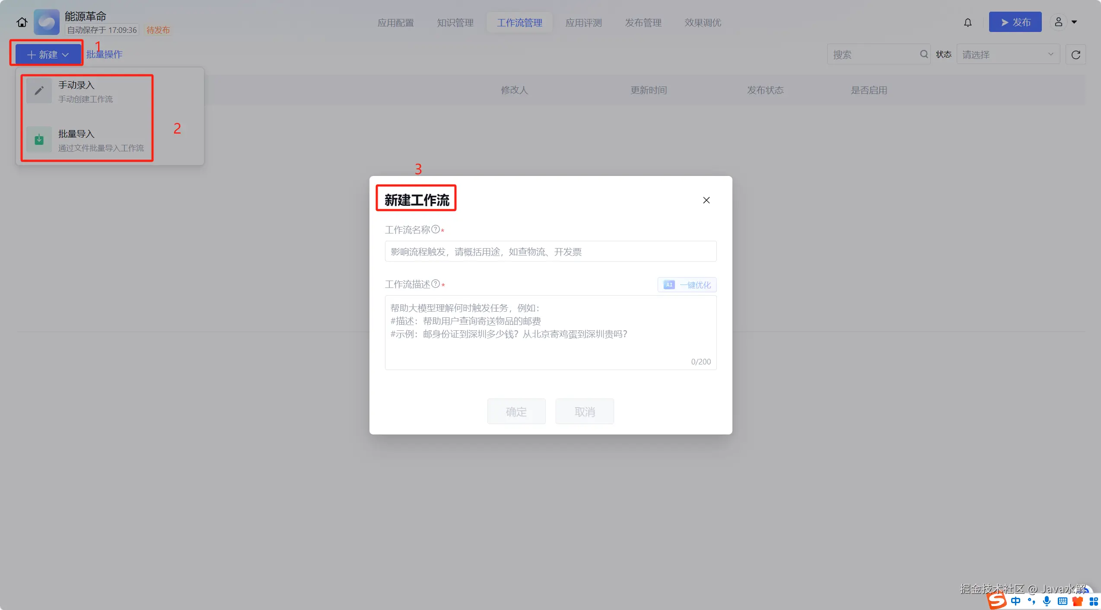Click the search magnifier icon
Screen dimensions: 1101x610
923,54
